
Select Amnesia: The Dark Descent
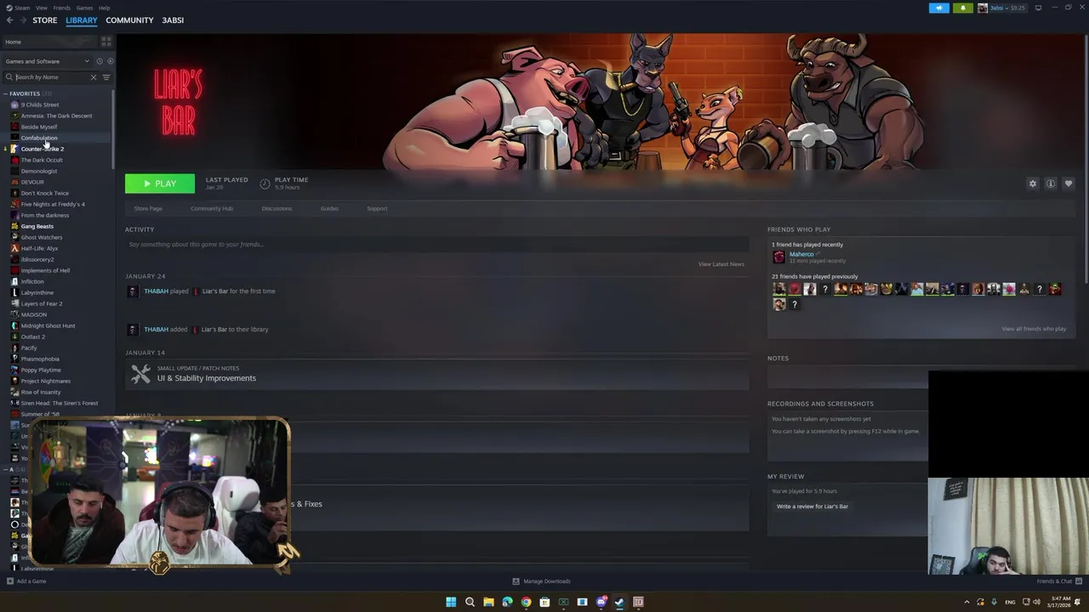click(56, 116)
